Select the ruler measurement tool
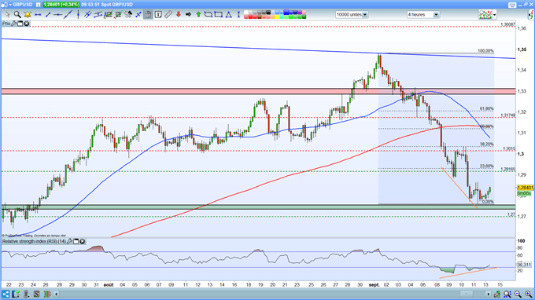This screenshot has width=535, height=300. tap(168, 15)
